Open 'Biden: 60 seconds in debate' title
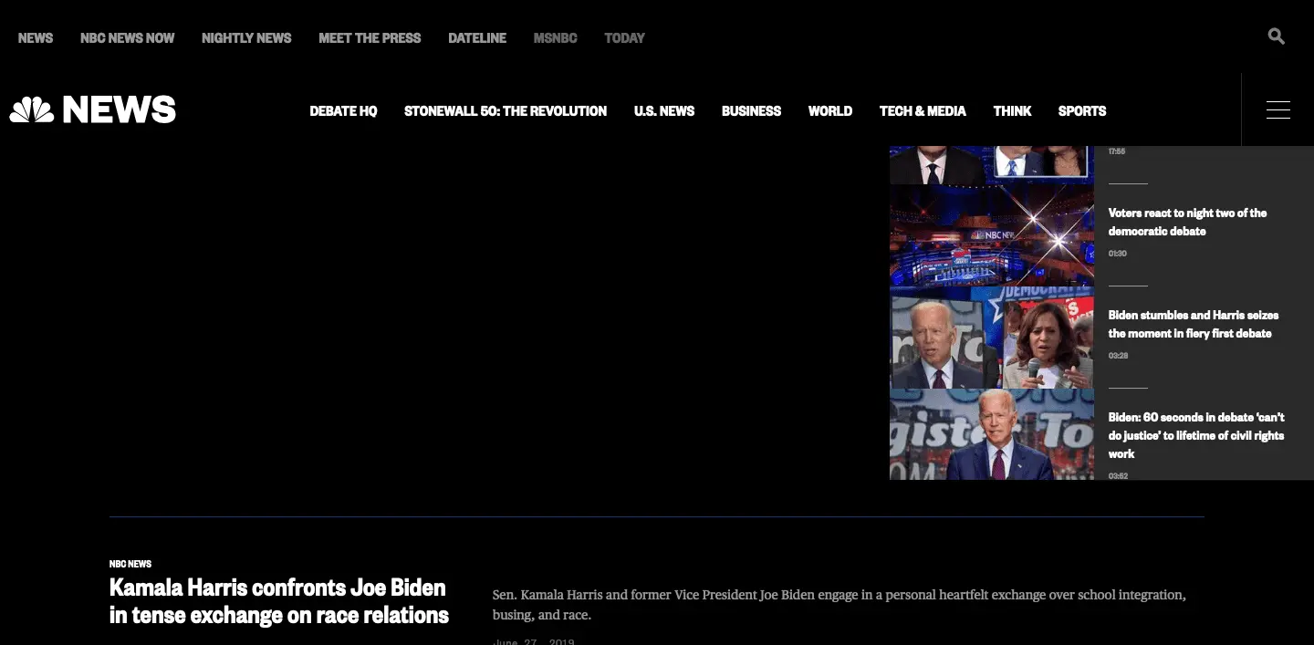This screenshot has height=645, width=1314. coord(1196,435)
